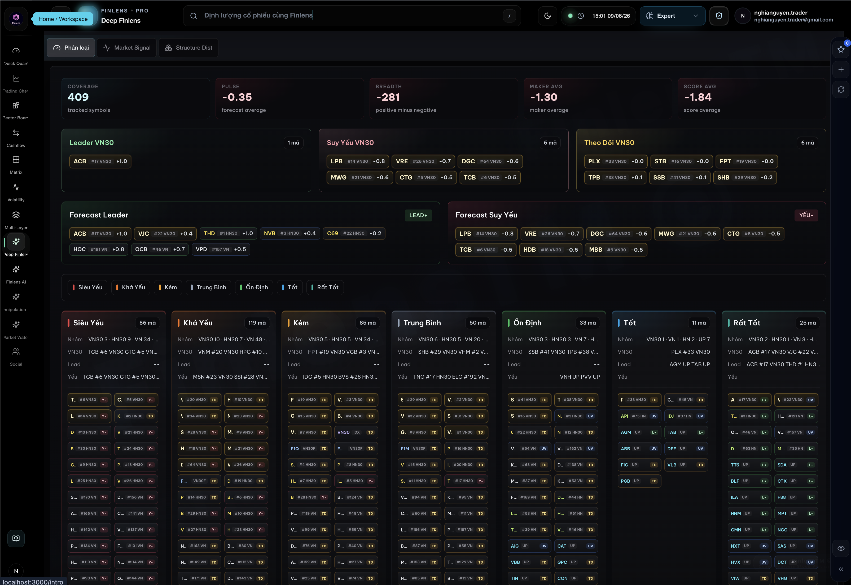Open Multi-Layer sidebar icon

[16, 220]
